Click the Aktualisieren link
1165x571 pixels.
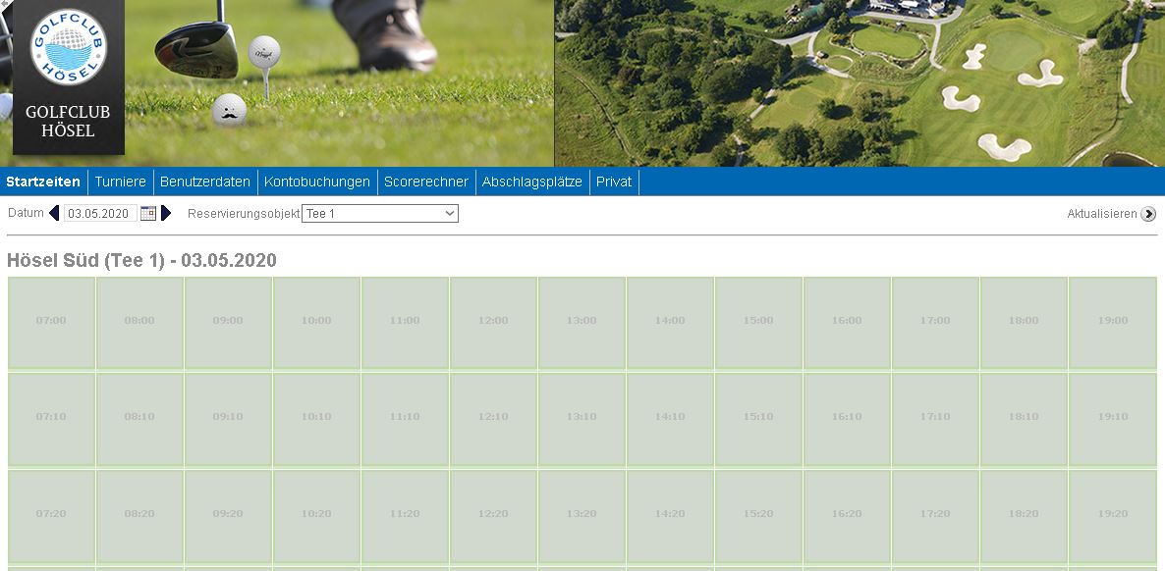(1101, 214)
